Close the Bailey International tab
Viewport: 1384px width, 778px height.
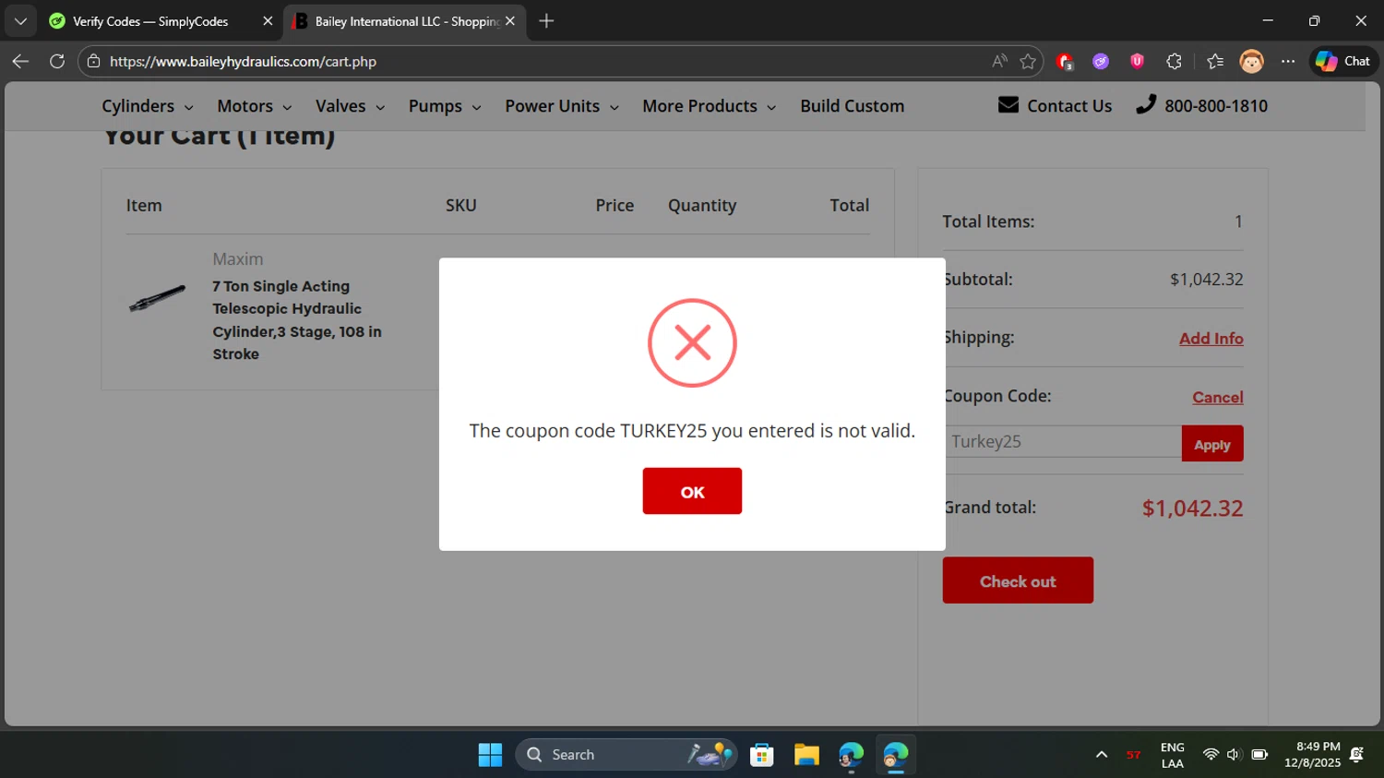tap(509, 20)
